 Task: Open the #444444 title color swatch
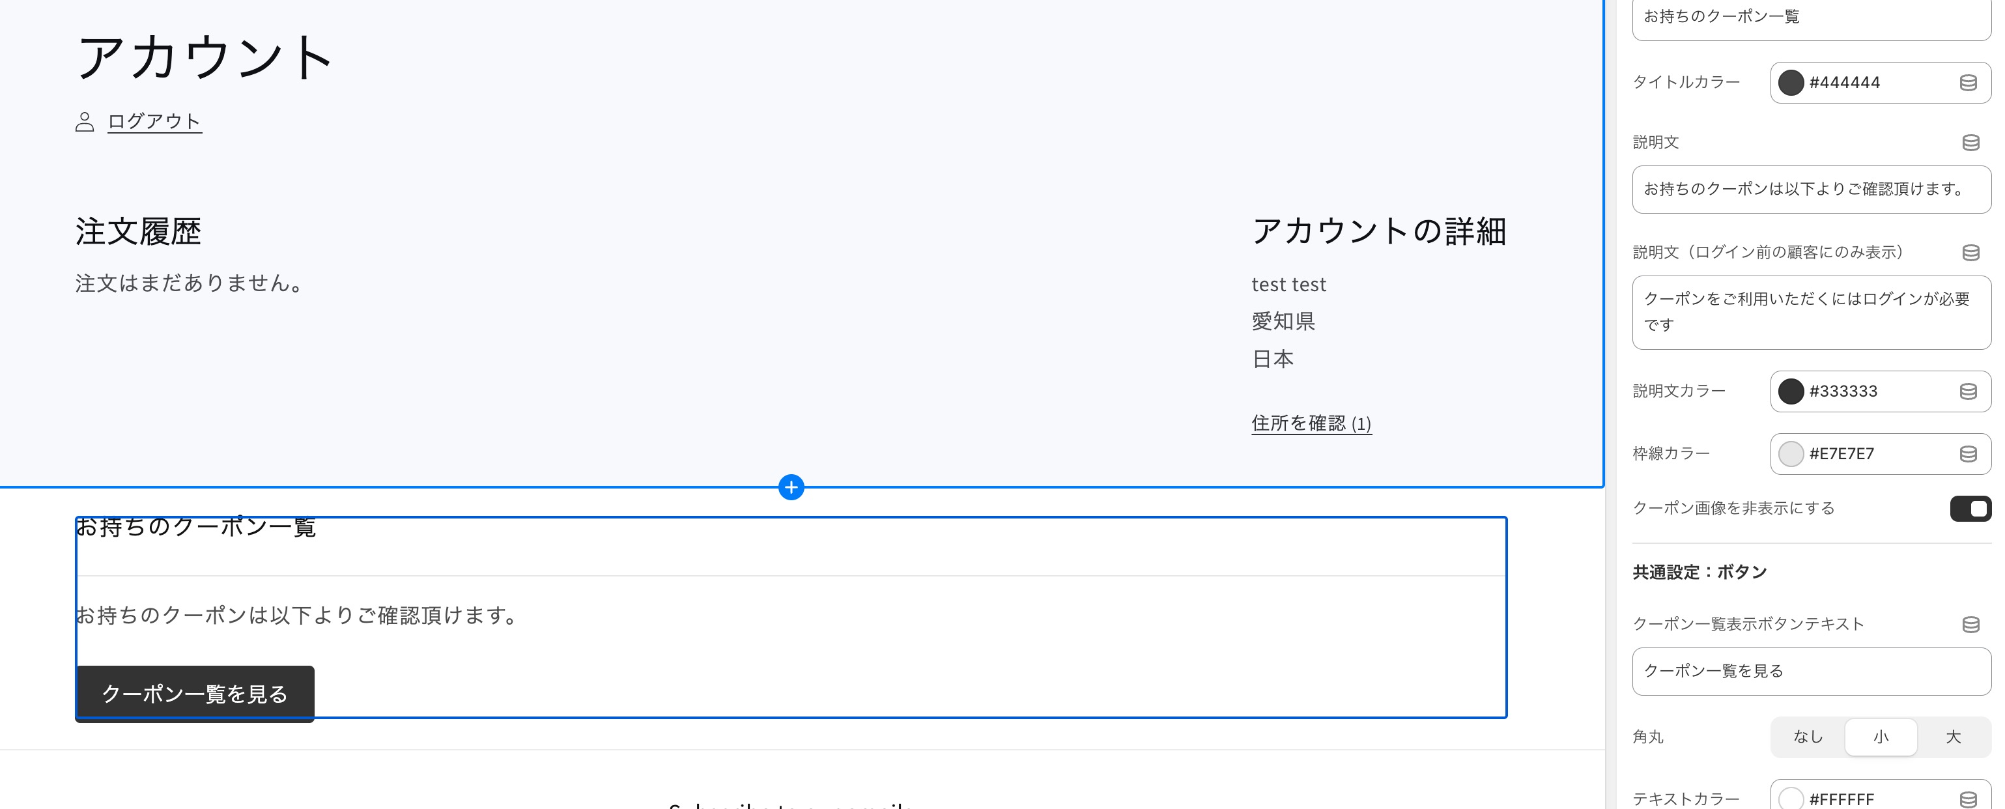pyautogui.click(x=1791, y=83)
